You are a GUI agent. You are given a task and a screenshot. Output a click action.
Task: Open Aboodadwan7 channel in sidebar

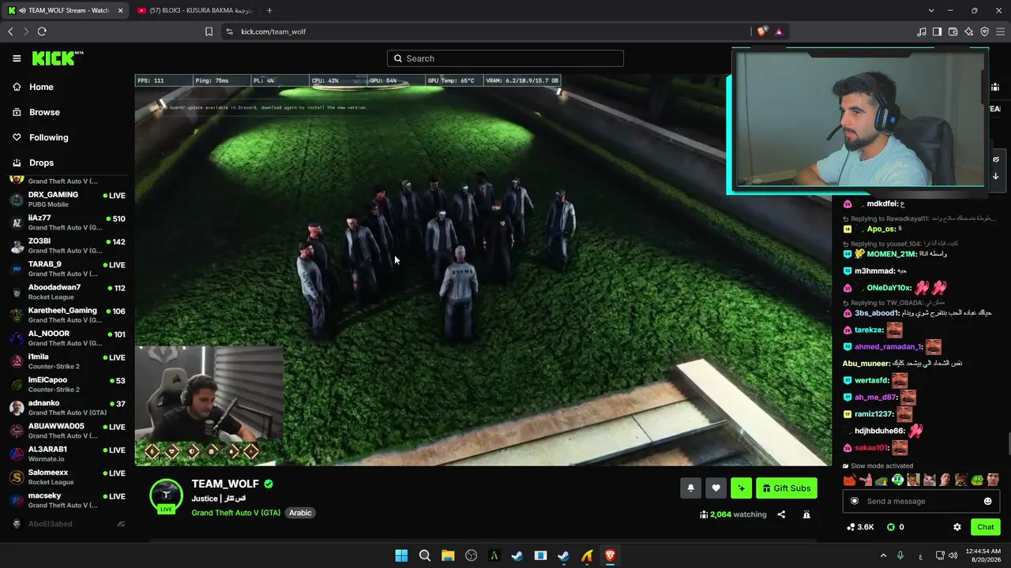click(x=67, y=292)
